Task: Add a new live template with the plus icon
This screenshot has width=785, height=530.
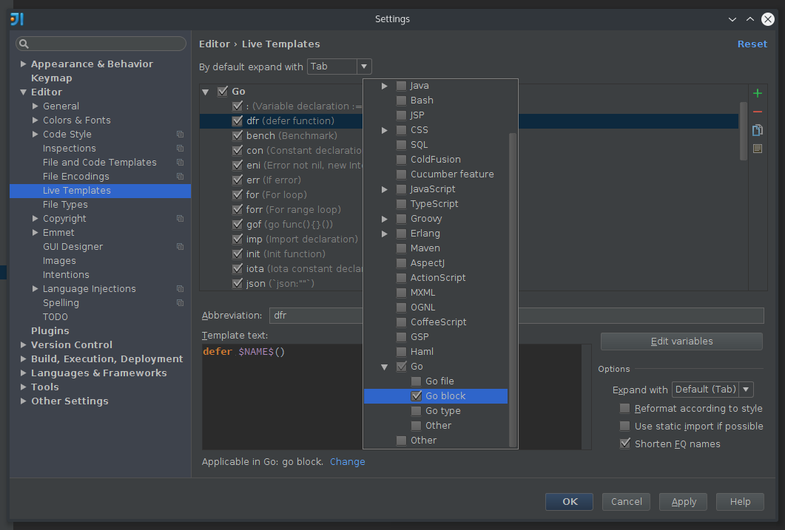Action: coord(757,93)
